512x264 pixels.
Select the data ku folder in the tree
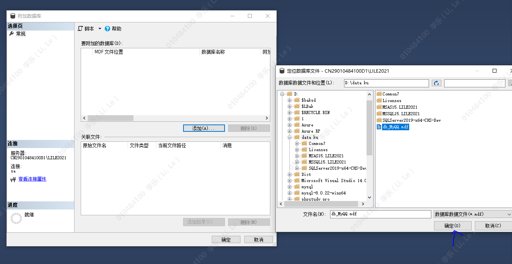310,137
